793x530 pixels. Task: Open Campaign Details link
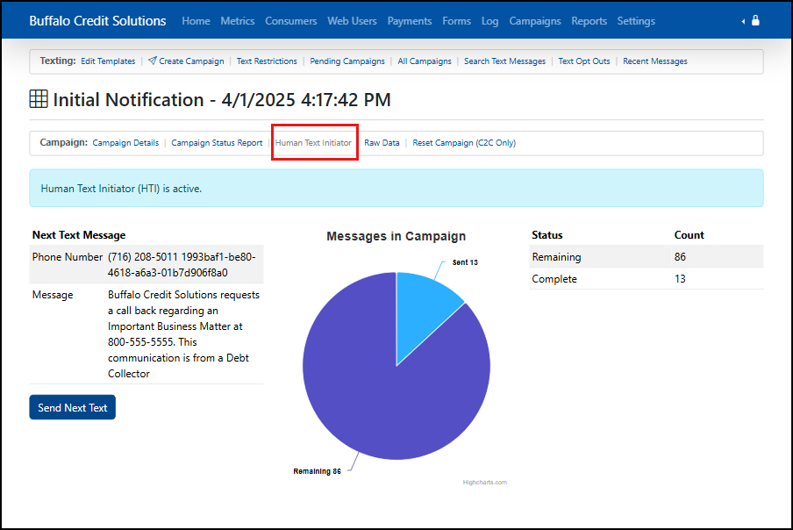125,143
